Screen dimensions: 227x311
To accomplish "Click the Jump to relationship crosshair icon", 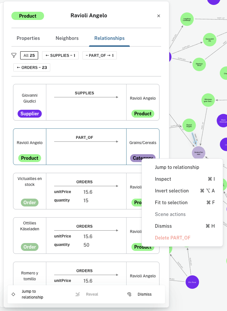I will pyautogui.click(x=13, y=294).
